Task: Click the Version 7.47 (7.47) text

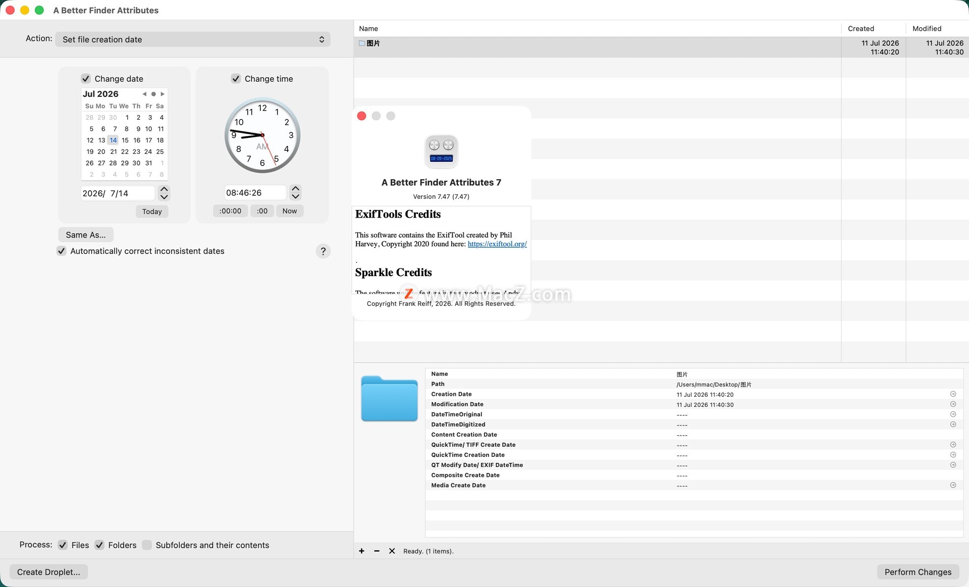Action: tap(441, 197)
